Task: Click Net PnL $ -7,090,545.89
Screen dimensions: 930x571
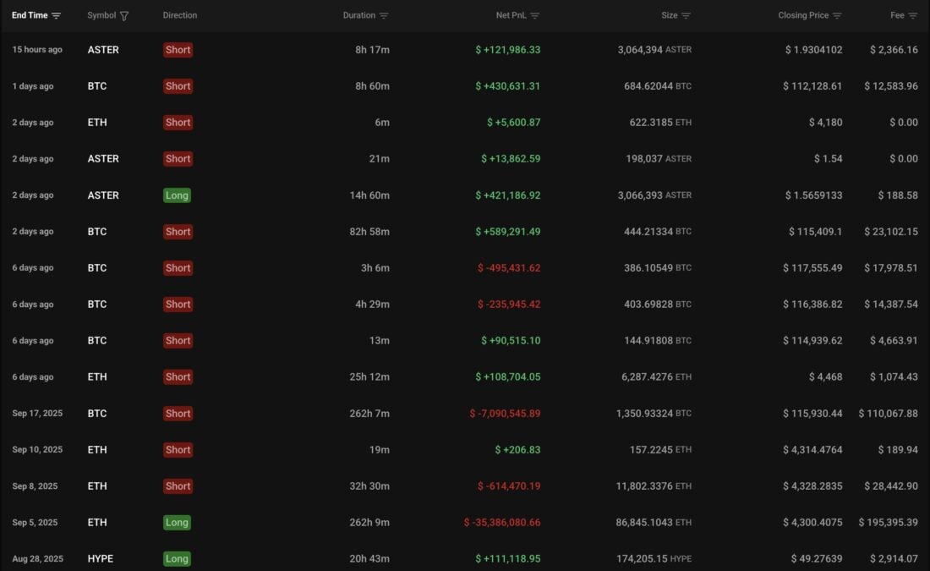Action: tap(505, 413)
